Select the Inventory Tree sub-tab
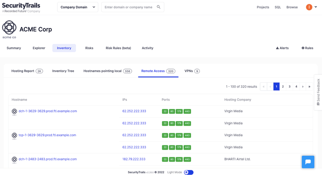The width and height of the screenshot is (322, 175). (x=63, y=71)
